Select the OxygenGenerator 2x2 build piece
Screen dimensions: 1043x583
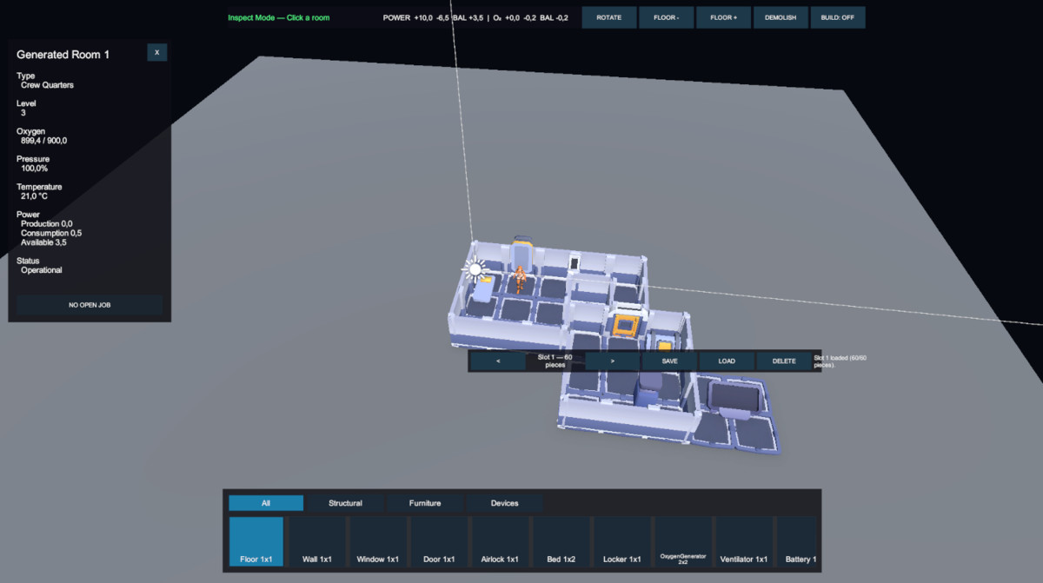click(x=682, y=541)
